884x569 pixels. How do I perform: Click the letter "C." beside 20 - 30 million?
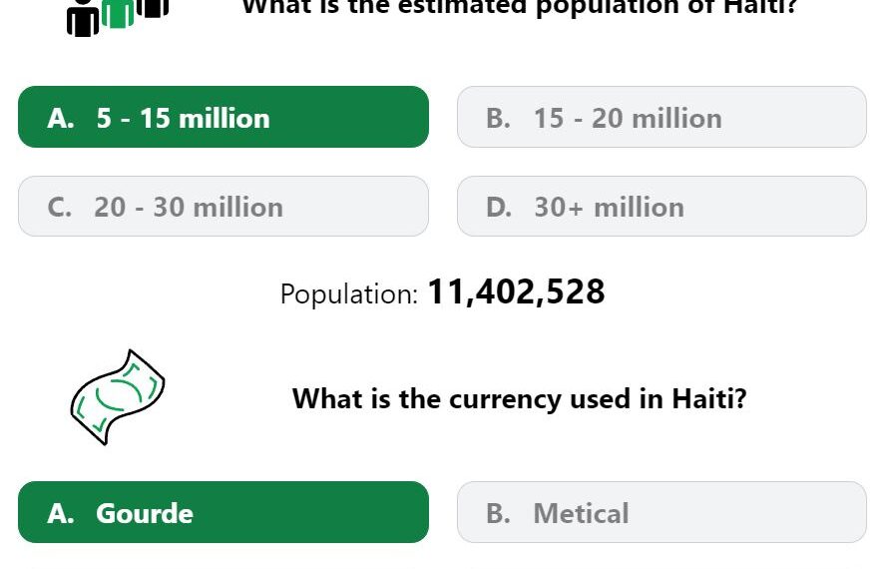coord(60,207)
